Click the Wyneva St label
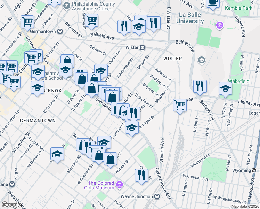Viewport: 260px width, 209px height. pyautogui.click(x=122, y=166)
